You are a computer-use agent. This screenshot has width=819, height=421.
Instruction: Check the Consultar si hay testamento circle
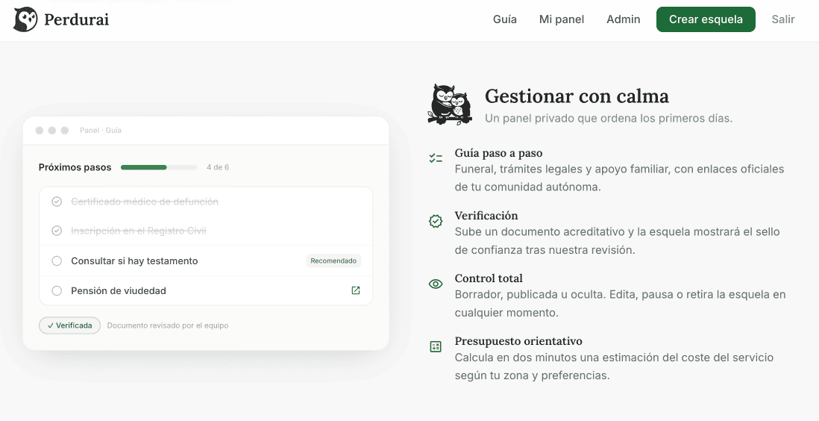57,261
